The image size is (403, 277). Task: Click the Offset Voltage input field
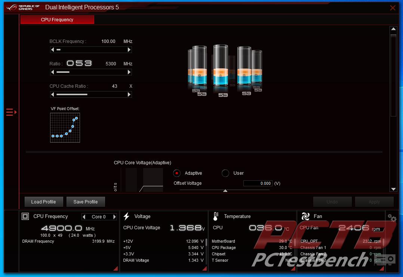coord(258,183)
